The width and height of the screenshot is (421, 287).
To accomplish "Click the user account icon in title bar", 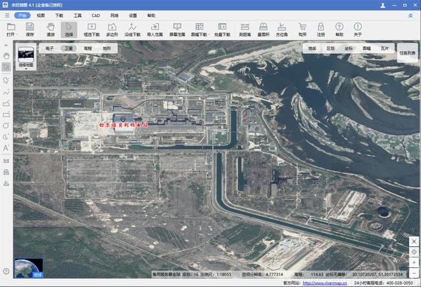I will click(x=383, y=5).
